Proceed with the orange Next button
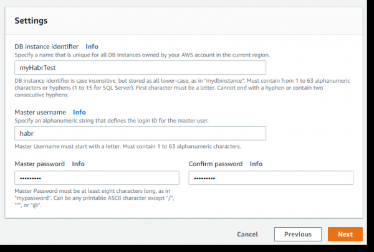374x252 pixels. pyautogui.click(x=345, y=235)
